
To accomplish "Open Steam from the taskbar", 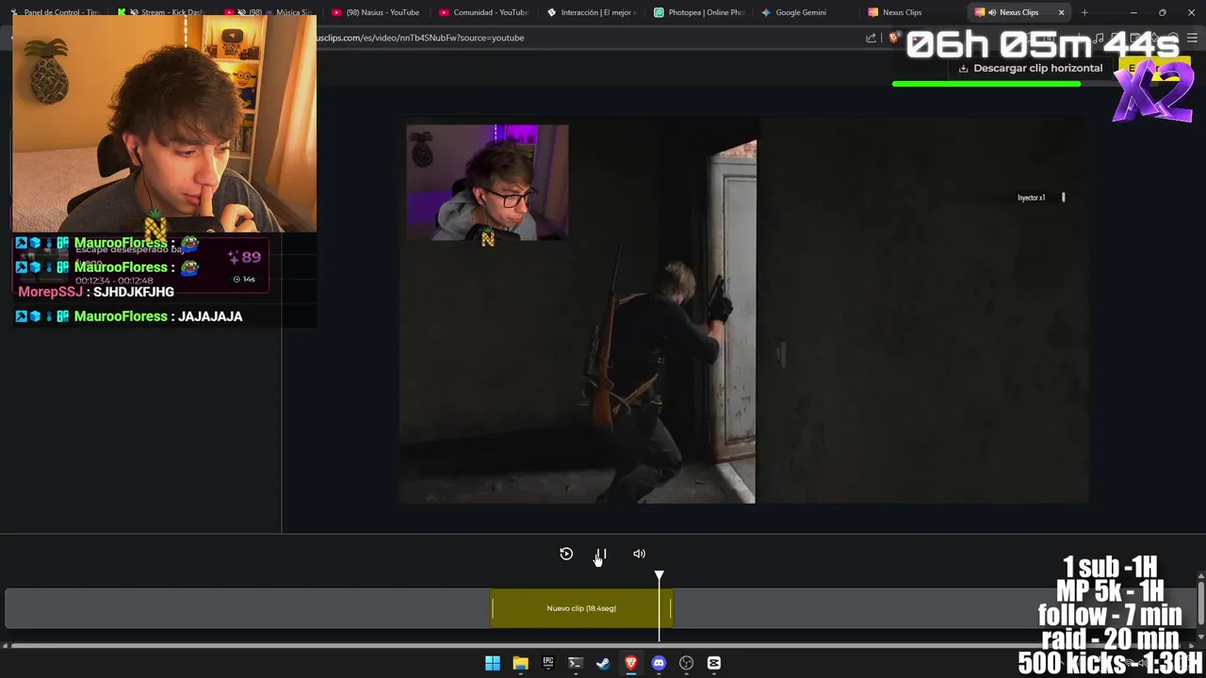I will click(x=603, y=663).
